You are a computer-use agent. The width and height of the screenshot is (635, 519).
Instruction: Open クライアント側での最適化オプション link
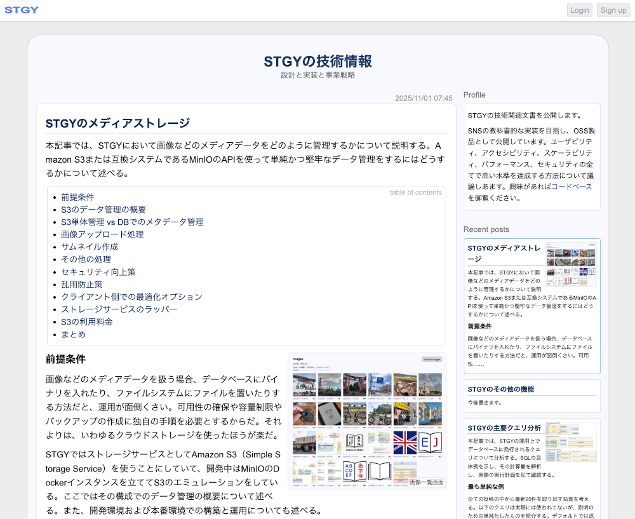point(131,297)
